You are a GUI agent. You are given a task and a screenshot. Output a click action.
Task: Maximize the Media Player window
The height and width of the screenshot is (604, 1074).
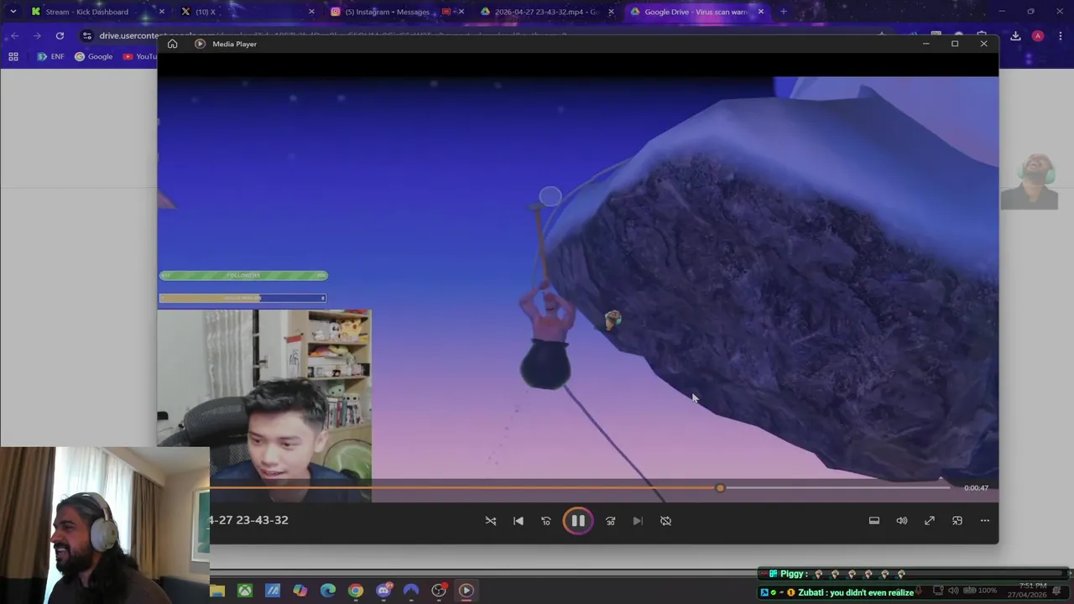coord(955,44)
